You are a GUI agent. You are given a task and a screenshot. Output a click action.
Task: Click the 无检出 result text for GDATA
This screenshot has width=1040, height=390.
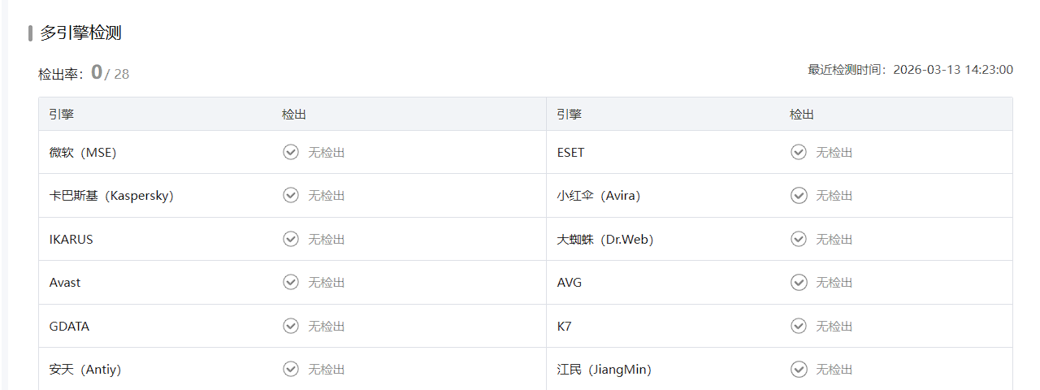[x=326, y=327]
